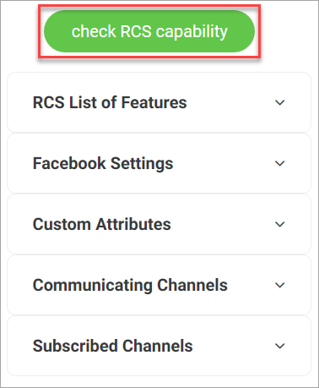Open the Communicating Channels accordion panel
Image resolution: width=319 pixels, height=388 pixels.
tap(159, 285)
